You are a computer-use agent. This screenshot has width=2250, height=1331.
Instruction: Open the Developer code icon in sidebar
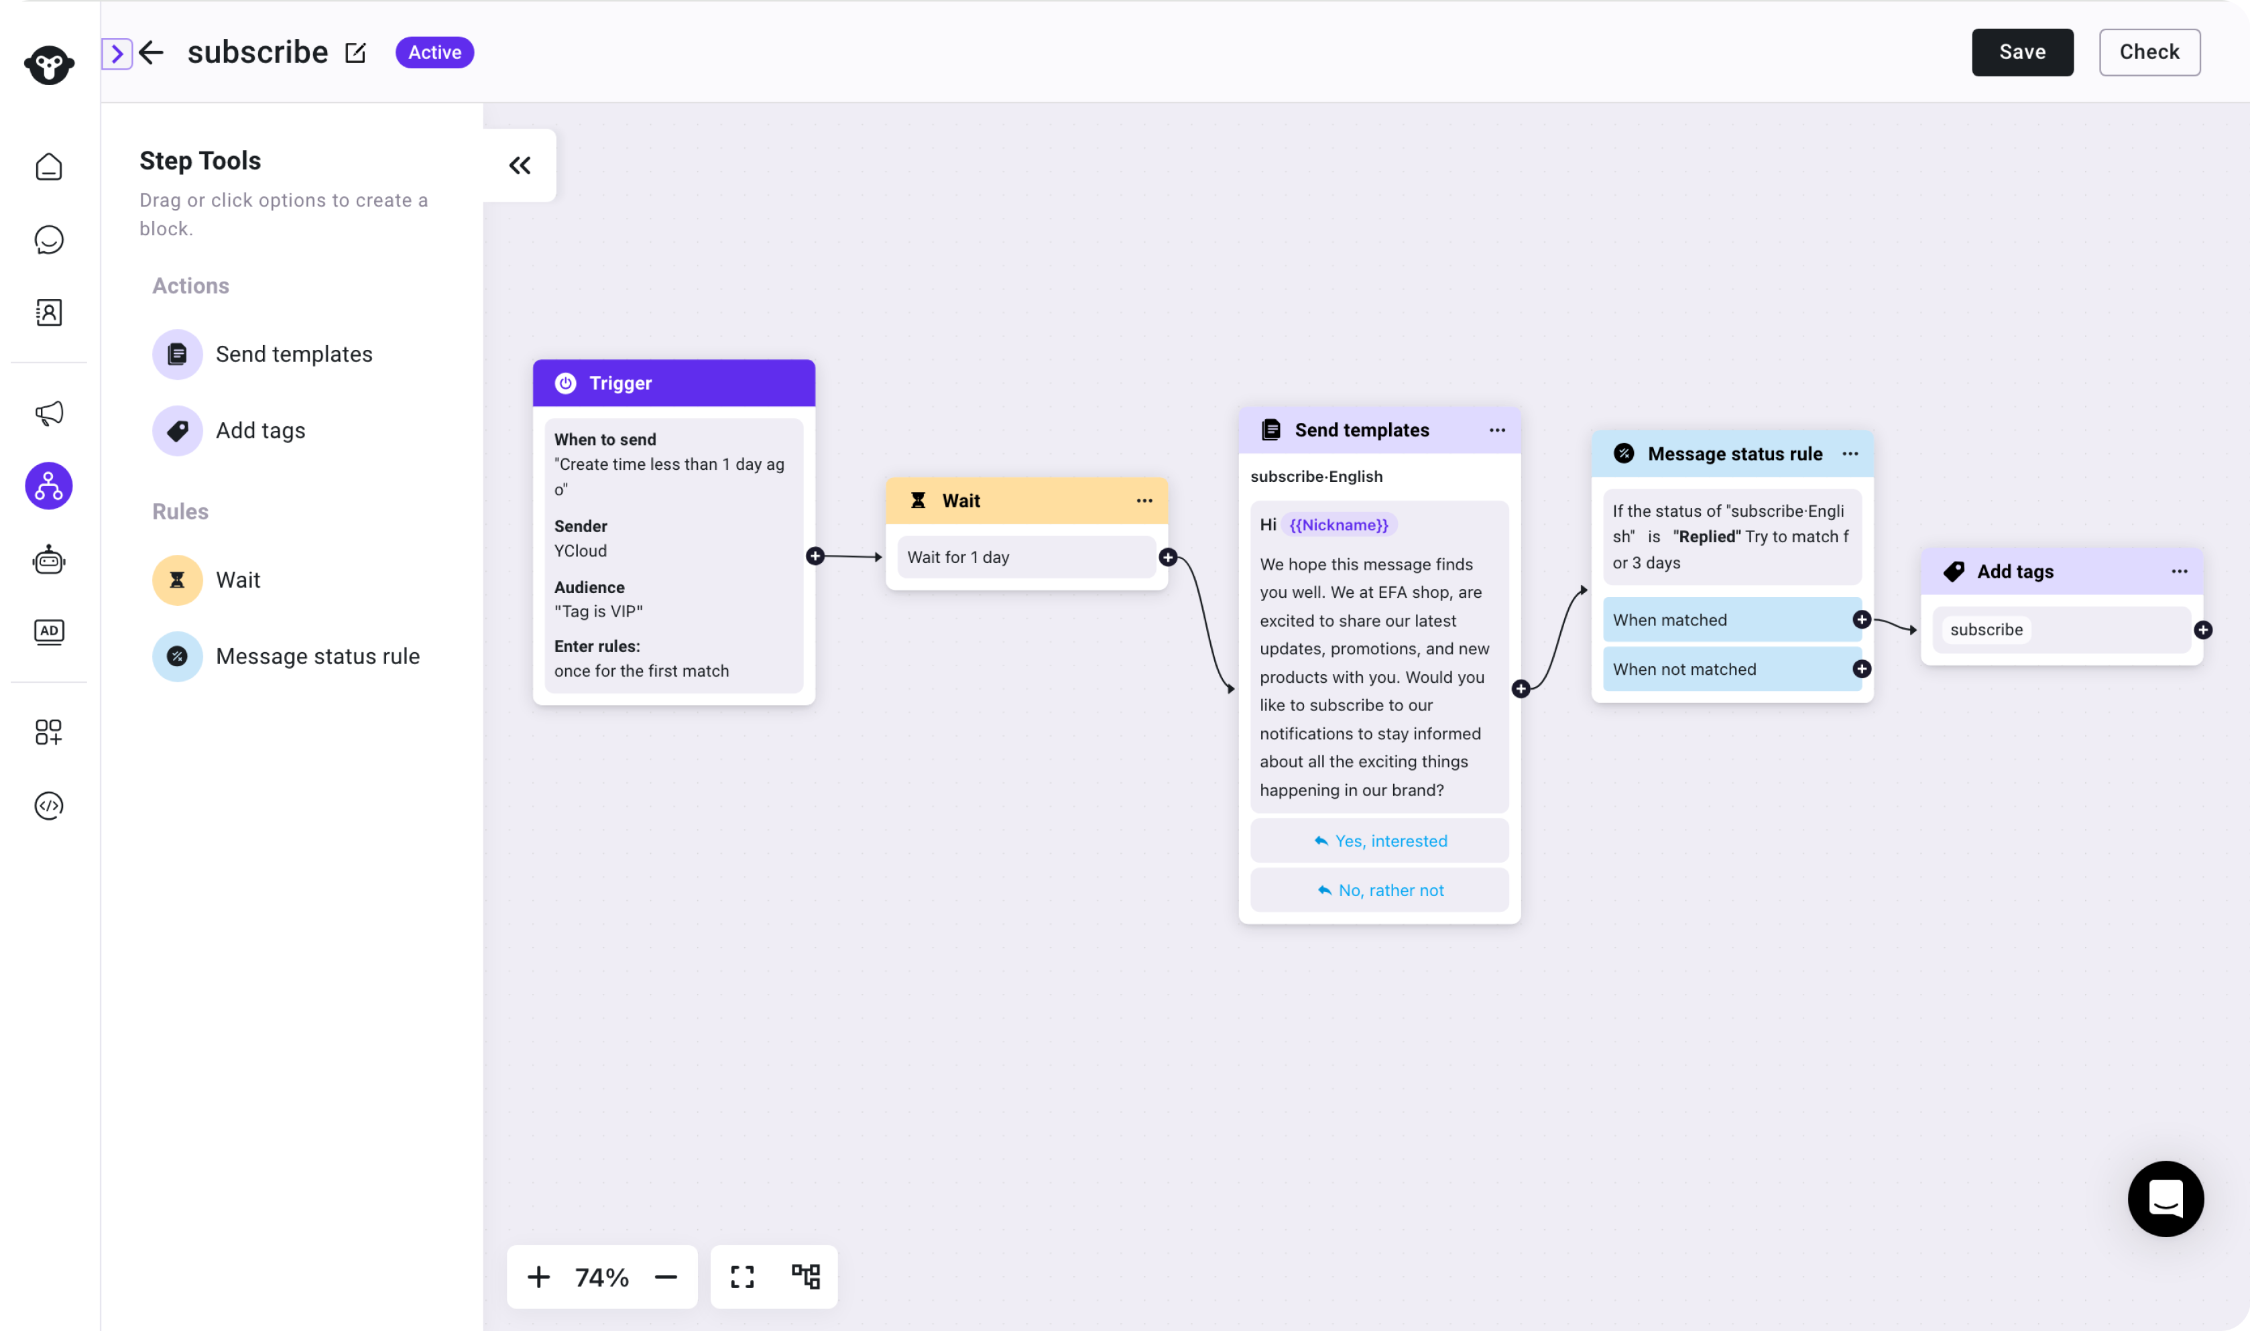pyautogui.click(x=48, y=804)
